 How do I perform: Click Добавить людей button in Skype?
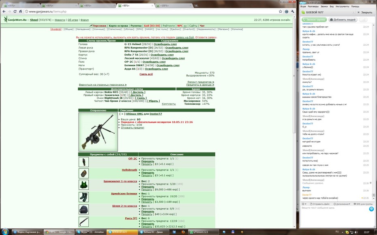click(343, 20)
